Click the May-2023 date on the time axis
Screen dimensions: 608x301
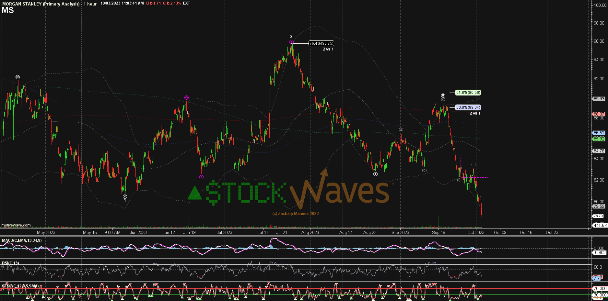(46, 232)
